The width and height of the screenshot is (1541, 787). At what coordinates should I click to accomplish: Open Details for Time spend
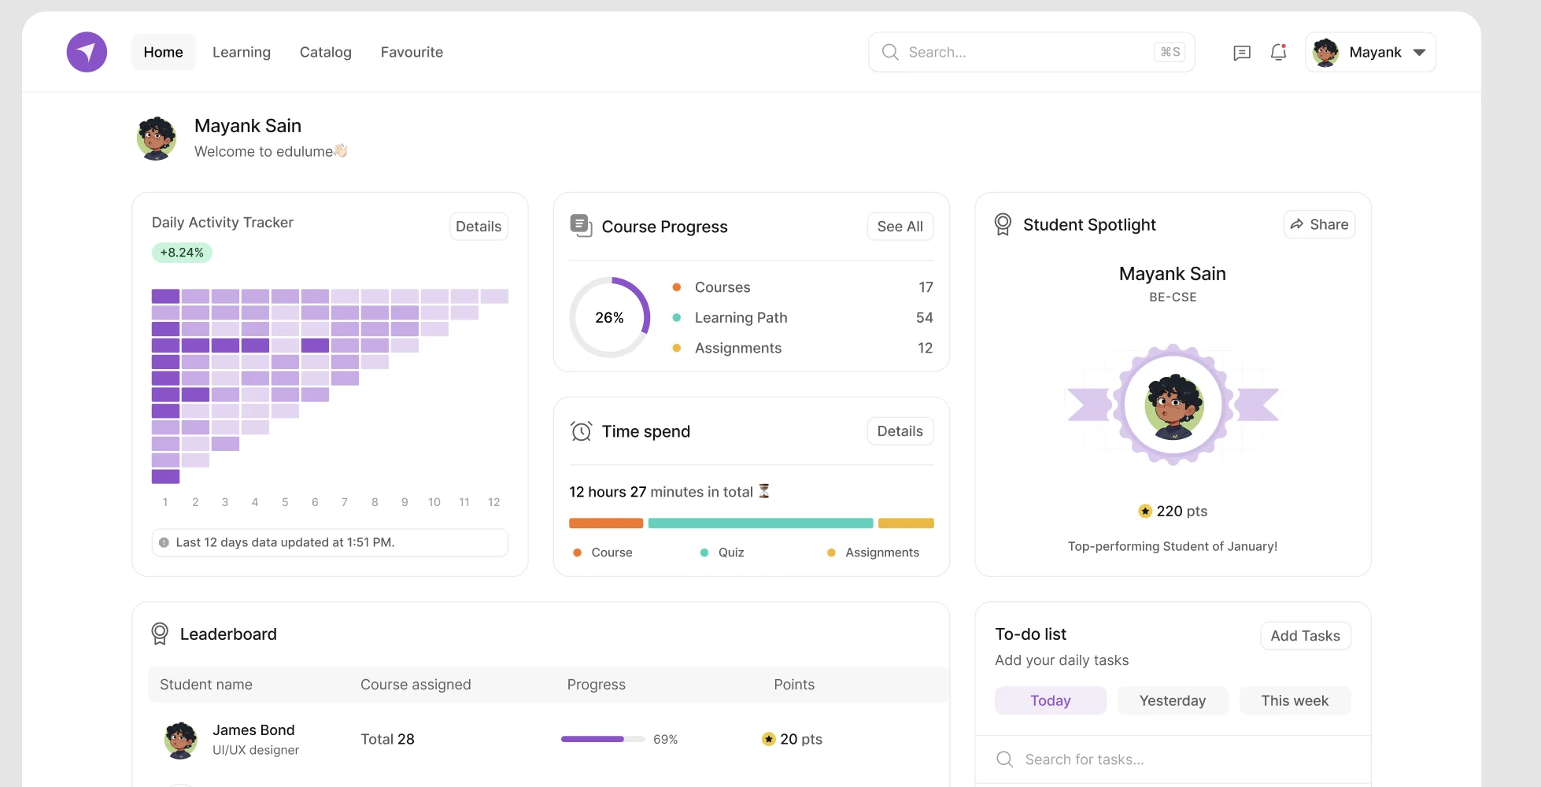tap(900, 431)
